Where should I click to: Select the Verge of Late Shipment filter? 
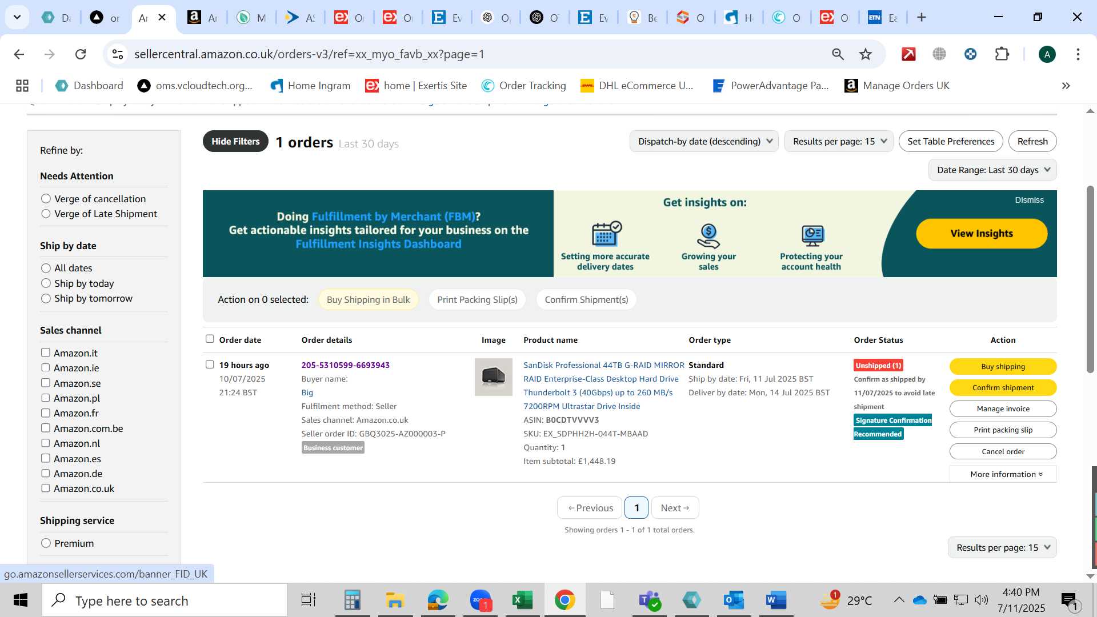pyautogui.click(x=46, y=214)
